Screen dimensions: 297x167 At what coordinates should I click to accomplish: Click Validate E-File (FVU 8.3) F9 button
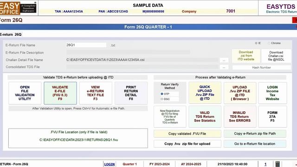(60, 93)
